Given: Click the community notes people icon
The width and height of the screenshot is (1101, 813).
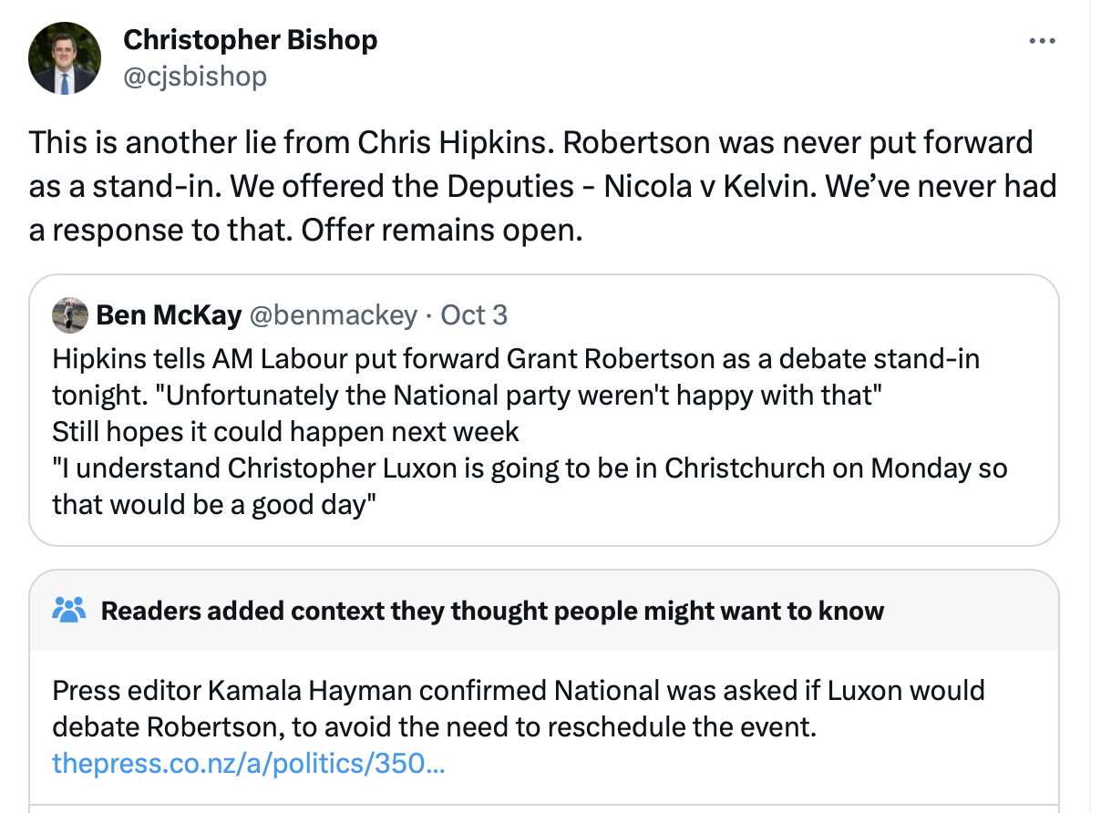Looking at the screenshot, I should coord(68,610).
